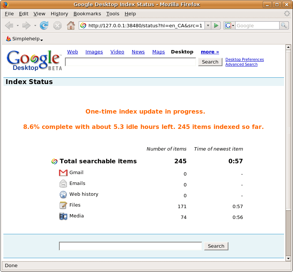The image size is (293, 272).
Task: Reload the page with the refresh icon
Action: (x=44, y=25)
